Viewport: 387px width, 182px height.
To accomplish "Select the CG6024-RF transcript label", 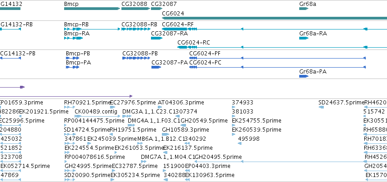I will (x=178, y=25).
